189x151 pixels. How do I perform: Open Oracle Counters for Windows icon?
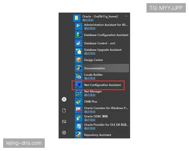click(78, 110)
